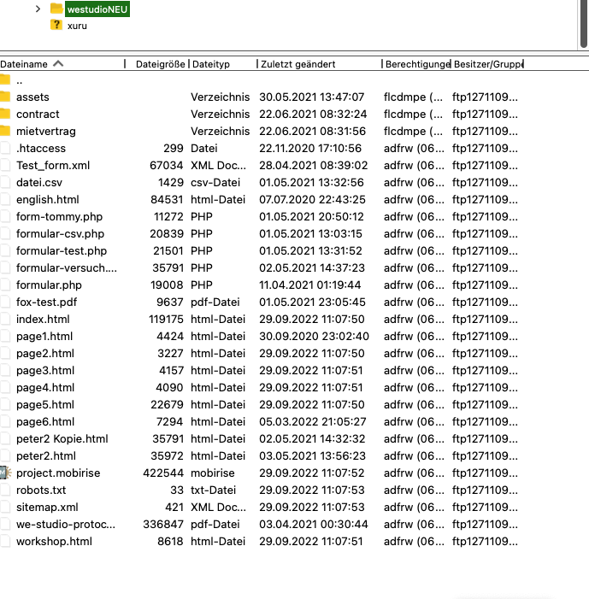The width and height of the screenshot is (589, 599).
Task: Select the xuru tree item
Action: (x=77, y=26)
